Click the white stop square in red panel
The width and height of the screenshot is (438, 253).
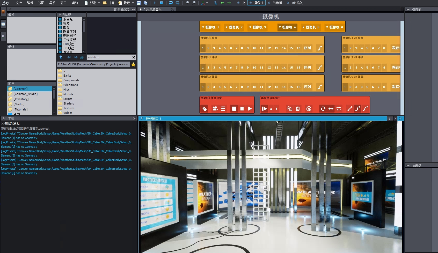click(234, 109)
